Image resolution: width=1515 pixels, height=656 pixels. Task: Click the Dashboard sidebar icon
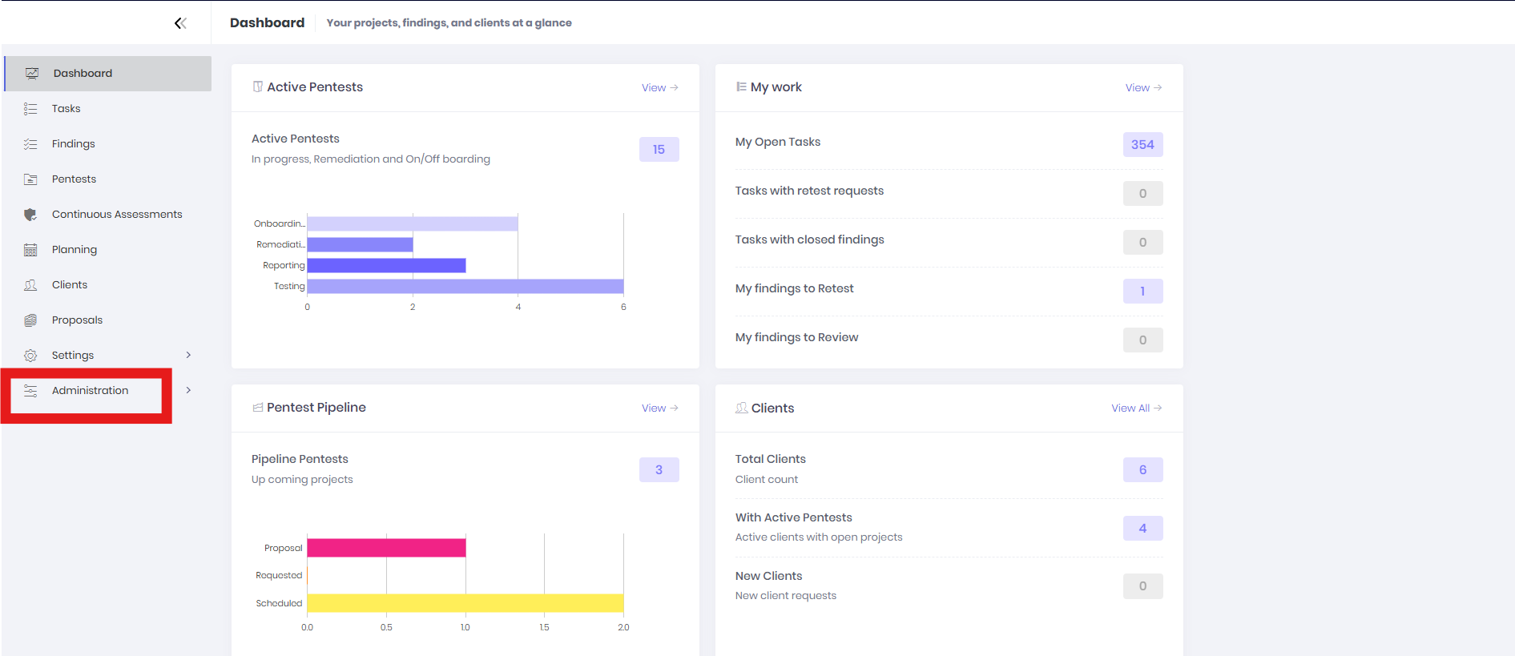point(32,73)
